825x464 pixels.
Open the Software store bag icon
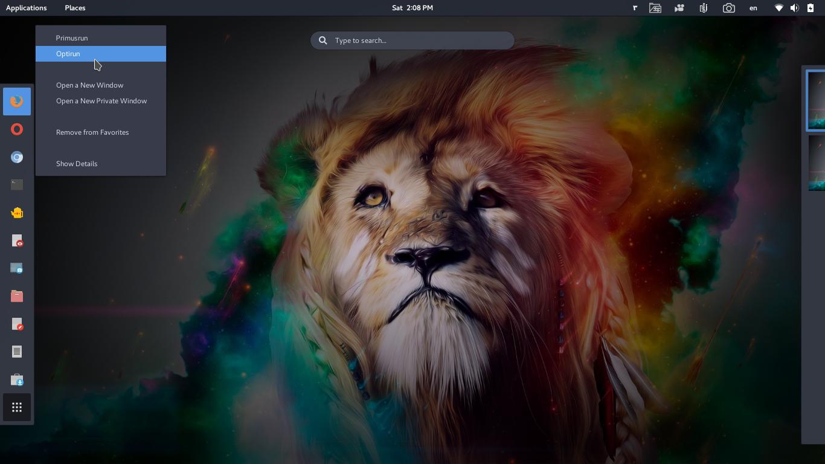[x=17, y=379]
